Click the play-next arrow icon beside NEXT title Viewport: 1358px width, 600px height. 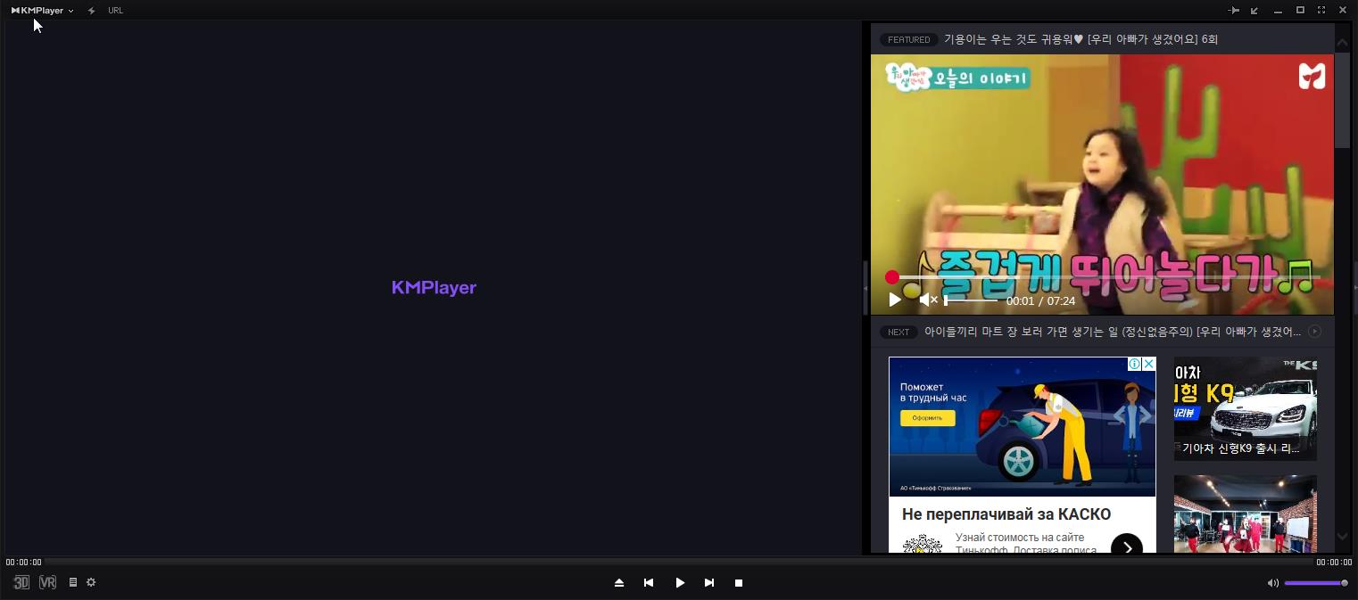click(1314, 332)
